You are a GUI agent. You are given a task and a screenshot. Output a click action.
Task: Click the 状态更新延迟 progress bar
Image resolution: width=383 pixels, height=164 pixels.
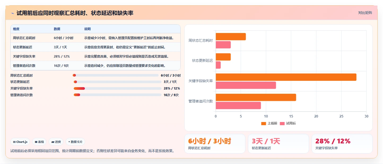coord(117,82)
